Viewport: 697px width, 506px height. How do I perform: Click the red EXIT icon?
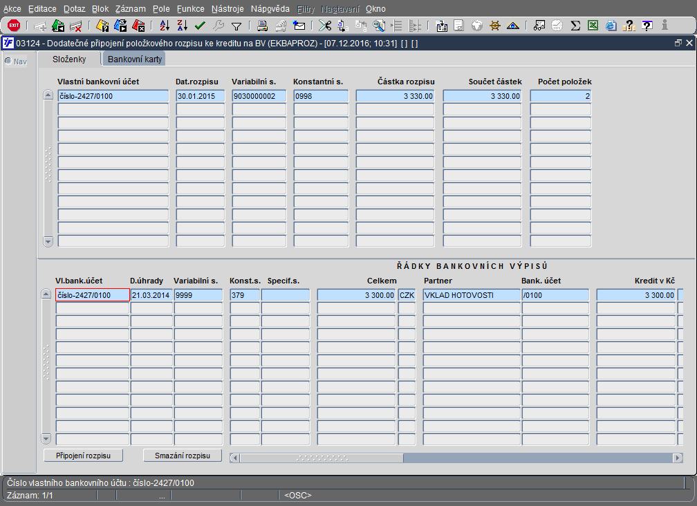click(13, 26)
